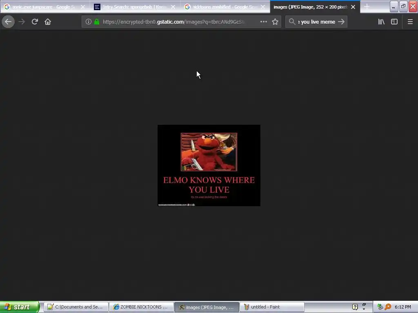The image size is (418, 313).
Task: Open the page actions three-dot menu
Action: click(264, 22)
